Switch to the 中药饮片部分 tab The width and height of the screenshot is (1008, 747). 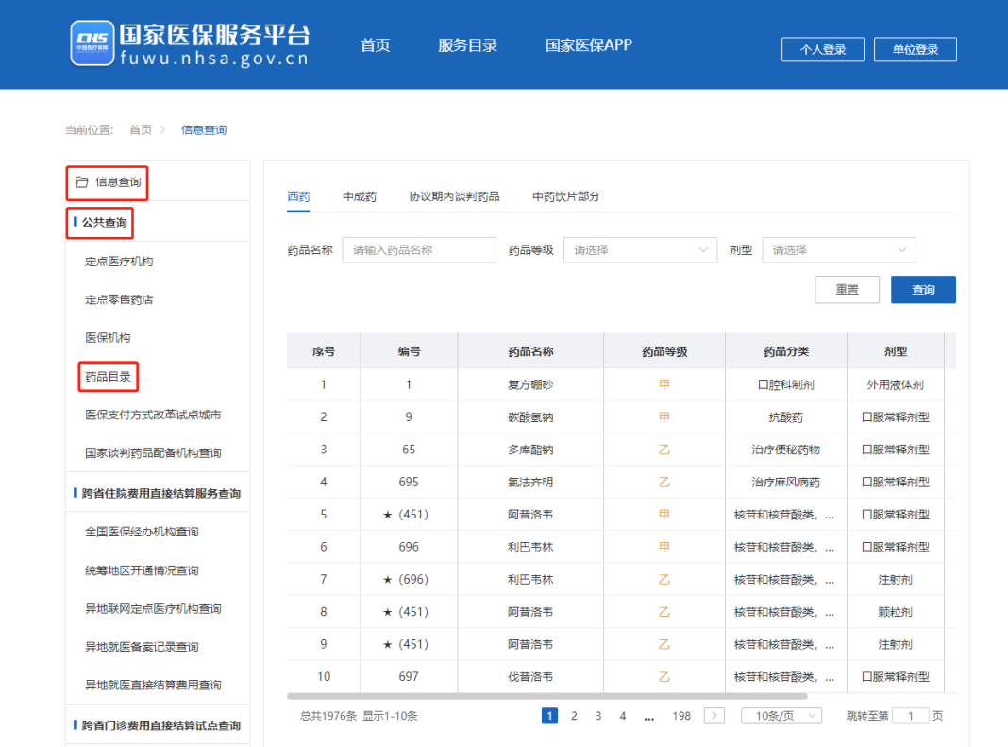(x=564, y=196)
